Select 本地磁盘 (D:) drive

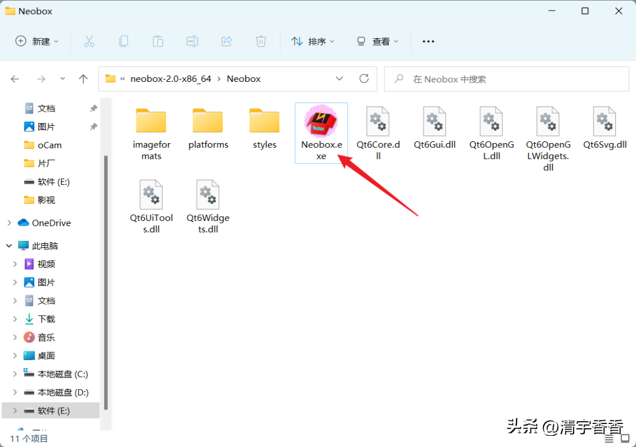[62, 392]
